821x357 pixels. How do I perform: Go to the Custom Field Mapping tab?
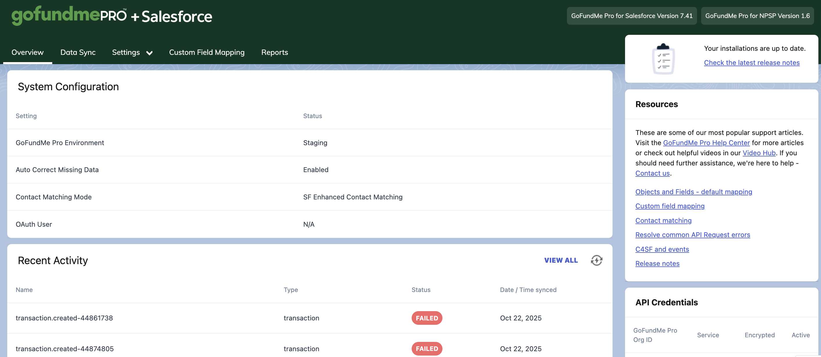coord(207,52)
